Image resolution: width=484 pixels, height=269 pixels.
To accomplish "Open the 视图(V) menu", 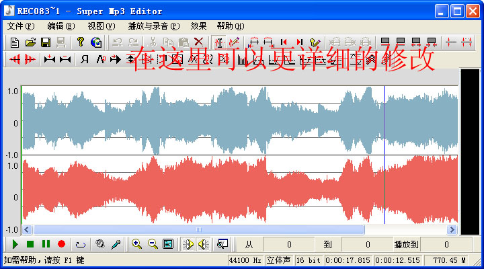I will 102,26.
